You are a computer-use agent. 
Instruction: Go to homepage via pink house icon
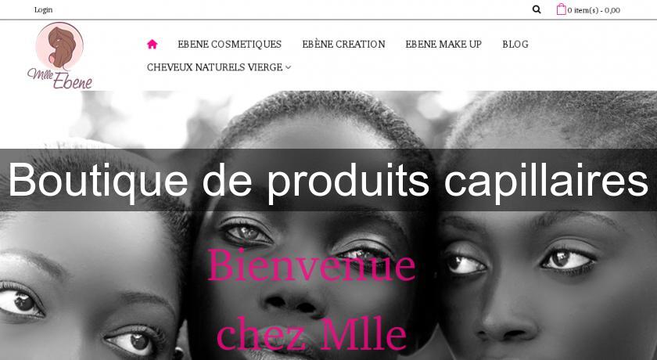(x=152, y=44)
